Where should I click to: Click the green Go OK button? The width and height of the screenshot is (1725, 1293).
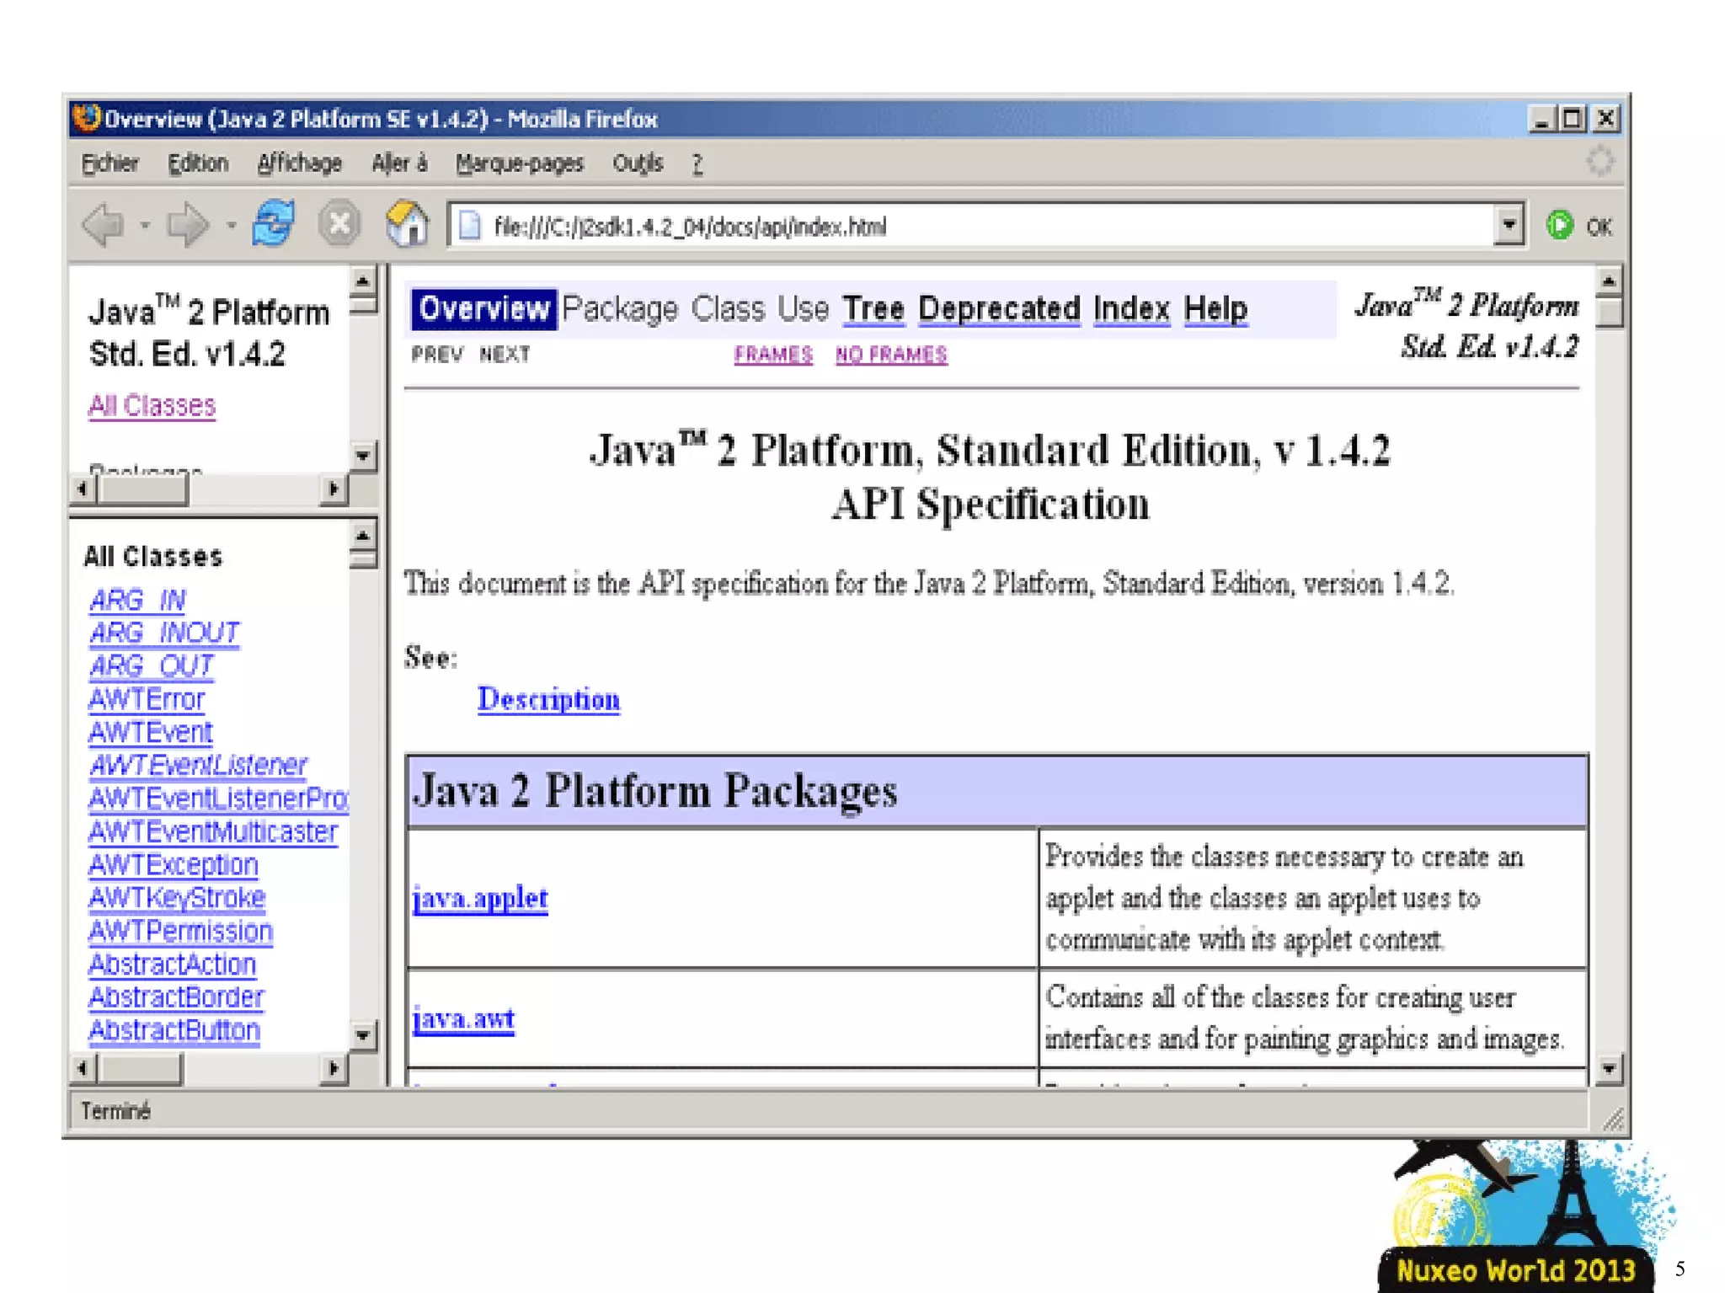pyautogui.click(x=1560, y=226)
